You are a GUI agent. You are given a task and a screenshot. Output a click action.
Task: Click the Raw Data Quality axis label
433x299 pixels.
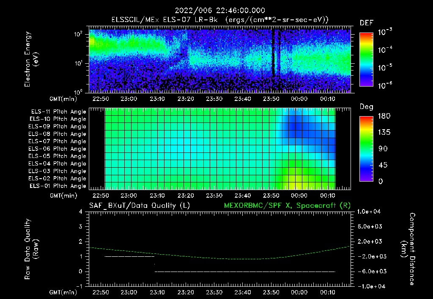click(31, 249)
